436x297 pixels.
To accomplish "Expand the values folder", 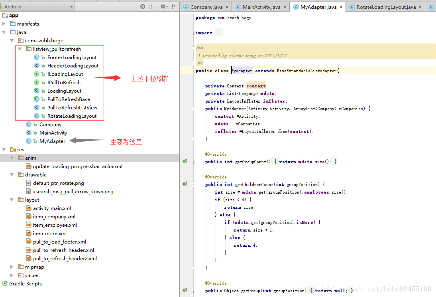I will pyautogui.click(x=12, y=275).
